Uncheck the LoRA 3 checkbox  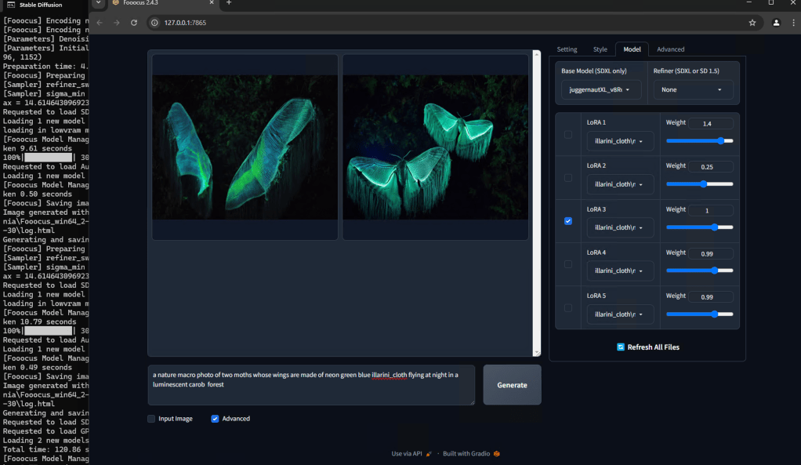click(568, 221)
